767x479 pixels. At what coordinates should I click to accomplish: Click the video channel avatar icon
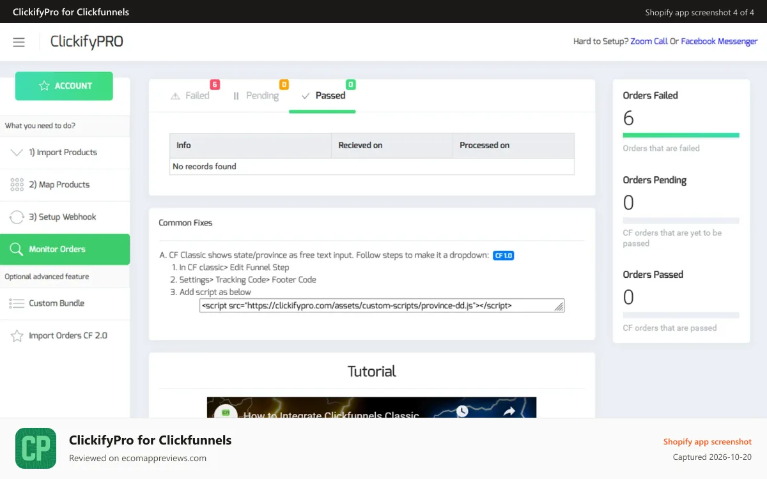(x=226, y=413)
